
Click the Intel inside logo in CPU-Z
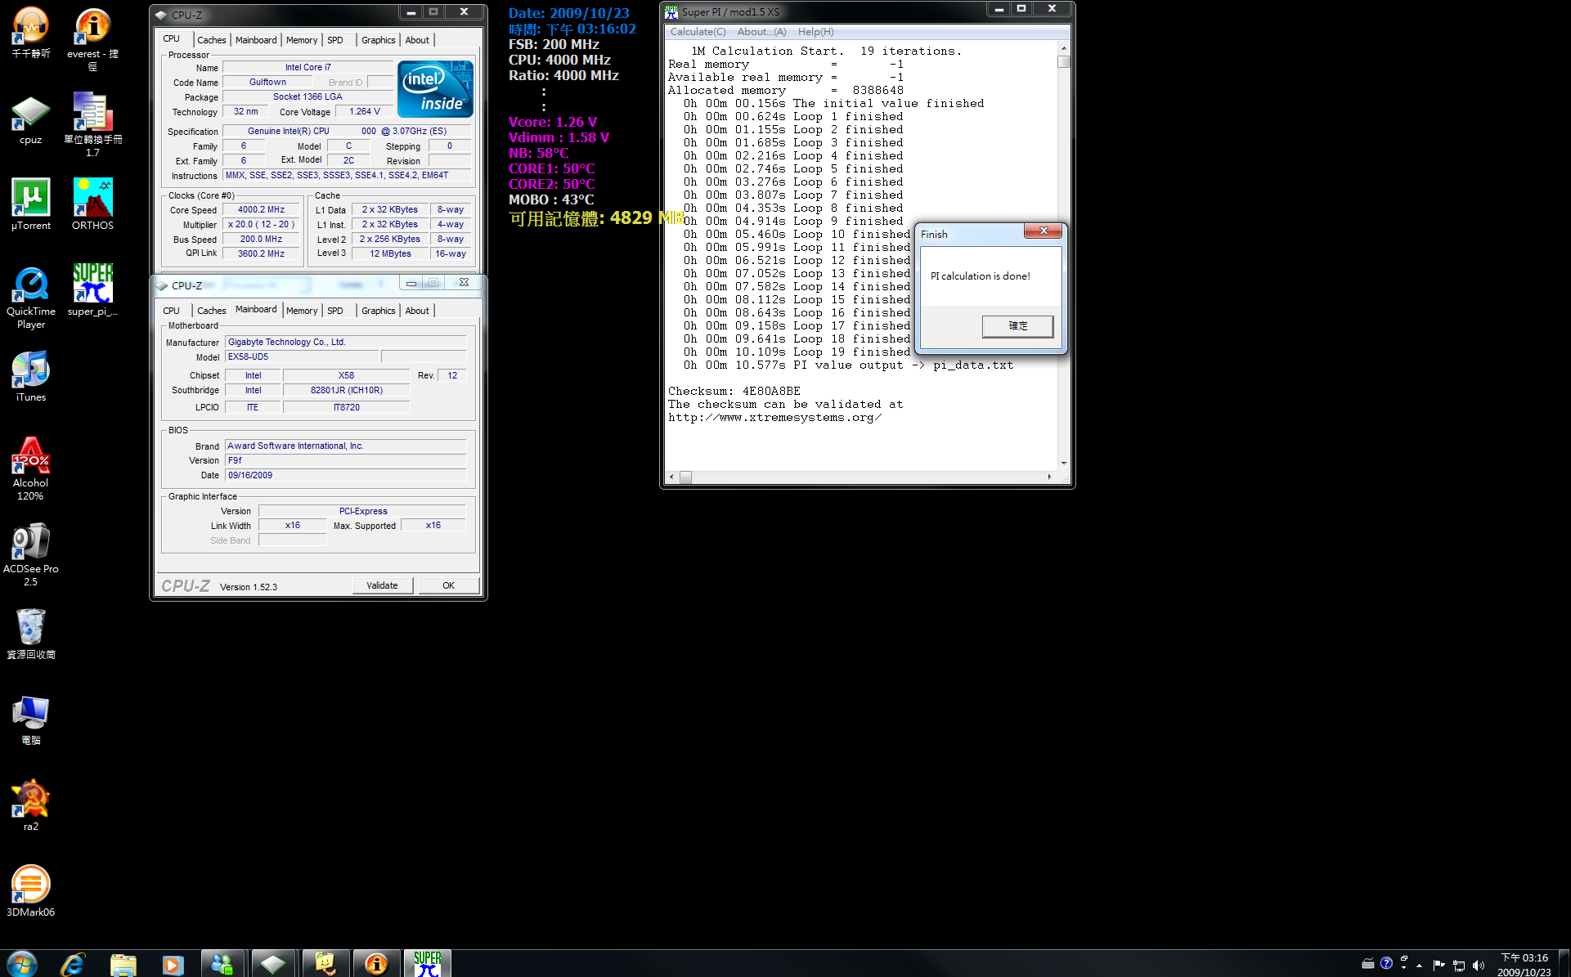(x=435, y=89)
